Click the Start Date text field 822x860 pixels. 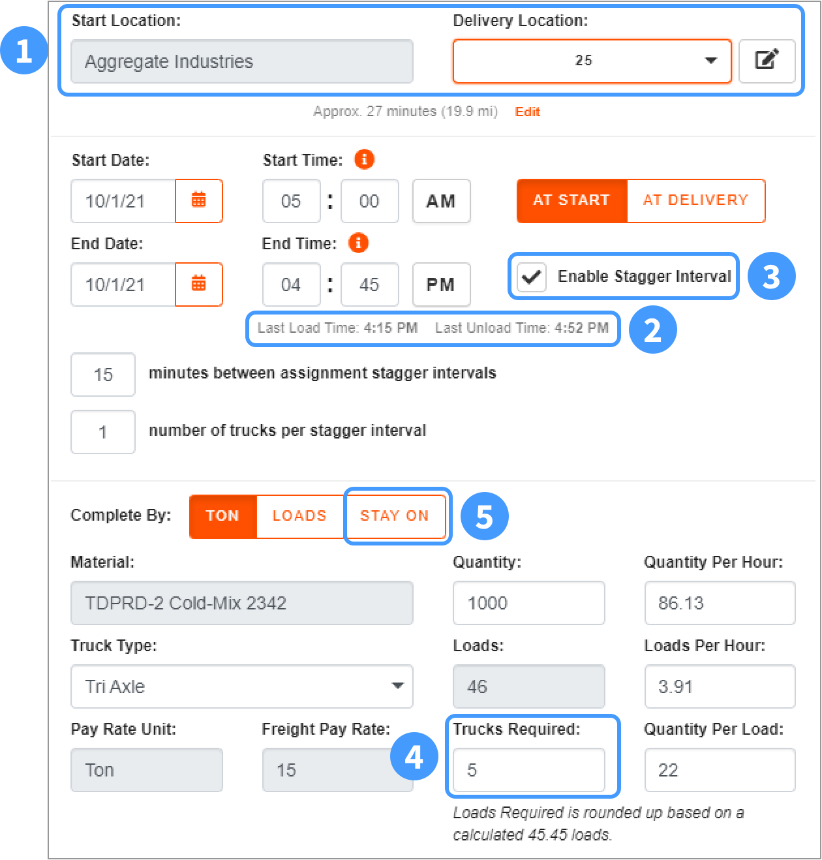(123, 201)
